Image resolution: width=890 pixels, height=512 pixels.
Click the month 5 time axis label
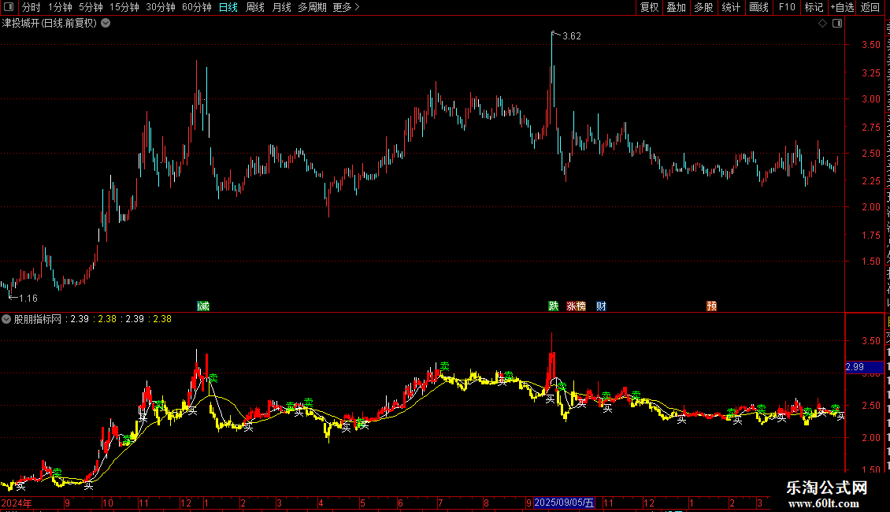(x=362, y=503)
